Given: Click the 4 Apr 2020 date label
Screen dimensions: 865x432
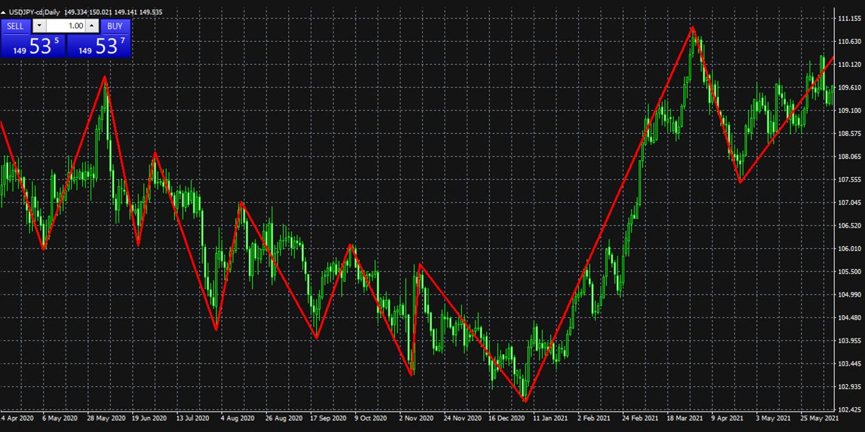Looking at the screenshot, I should point(18,418).
